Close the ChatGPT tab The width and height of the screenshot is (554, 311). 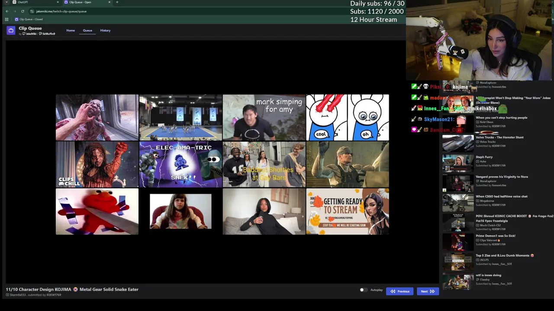[58, 2]
